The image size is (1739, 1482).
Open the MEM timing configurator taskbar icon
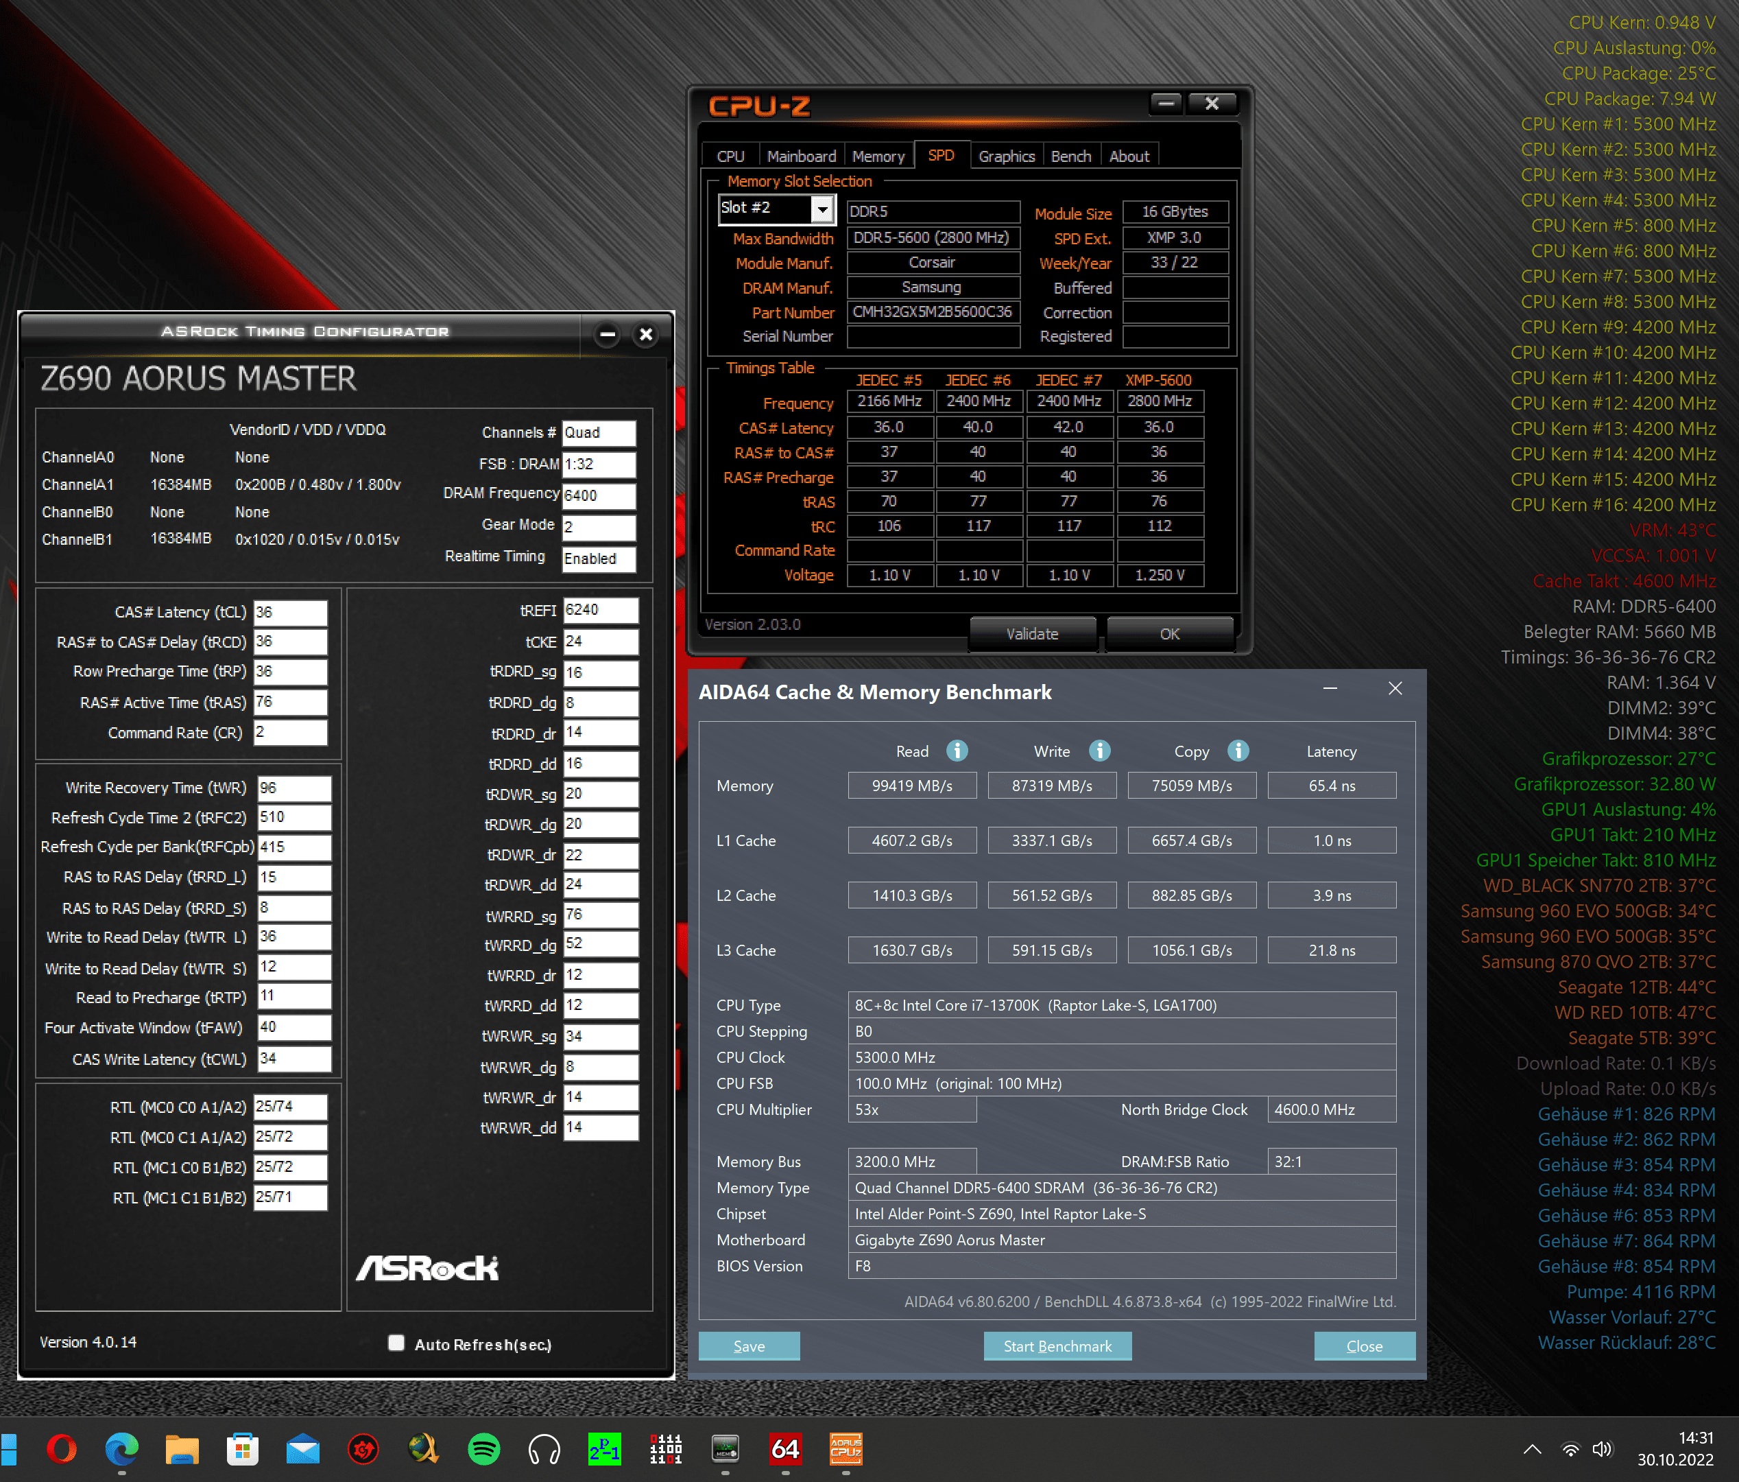click(725, 1449)
